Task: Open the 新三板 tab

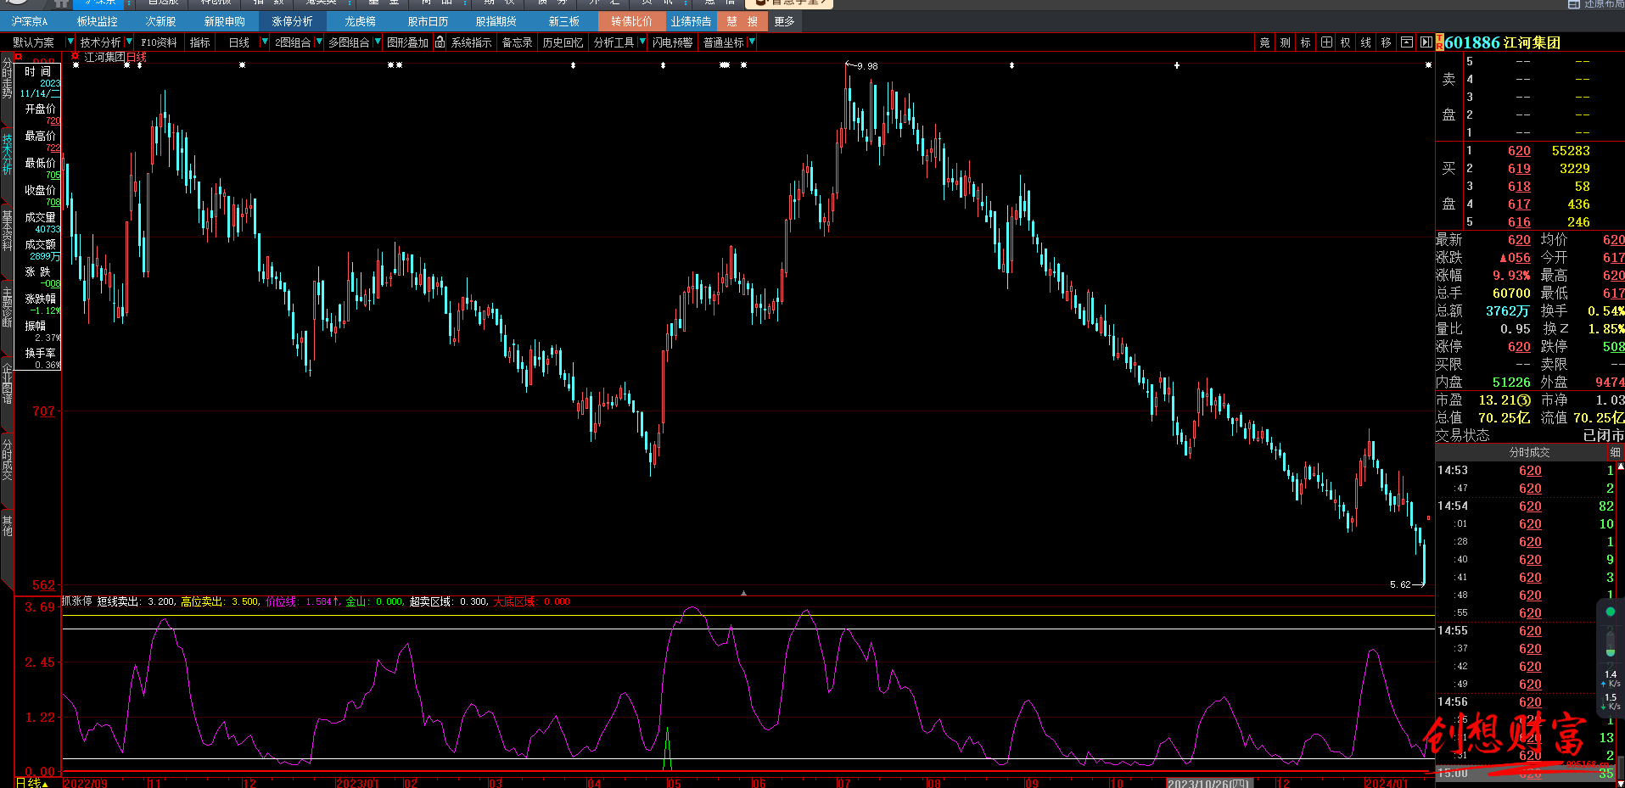Action: (x=563, y=21)
